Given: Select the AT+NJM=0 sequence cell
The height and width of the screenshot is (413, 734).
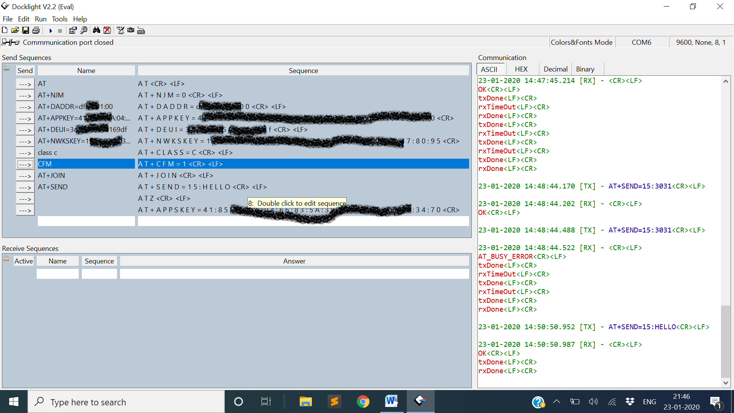Looking at the screenshot, I should pyautogui.click(x=303, y=95).
